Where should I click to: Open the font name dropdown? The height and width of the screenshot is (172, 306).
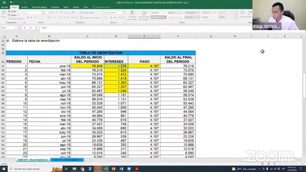click(x=43, y=13)
